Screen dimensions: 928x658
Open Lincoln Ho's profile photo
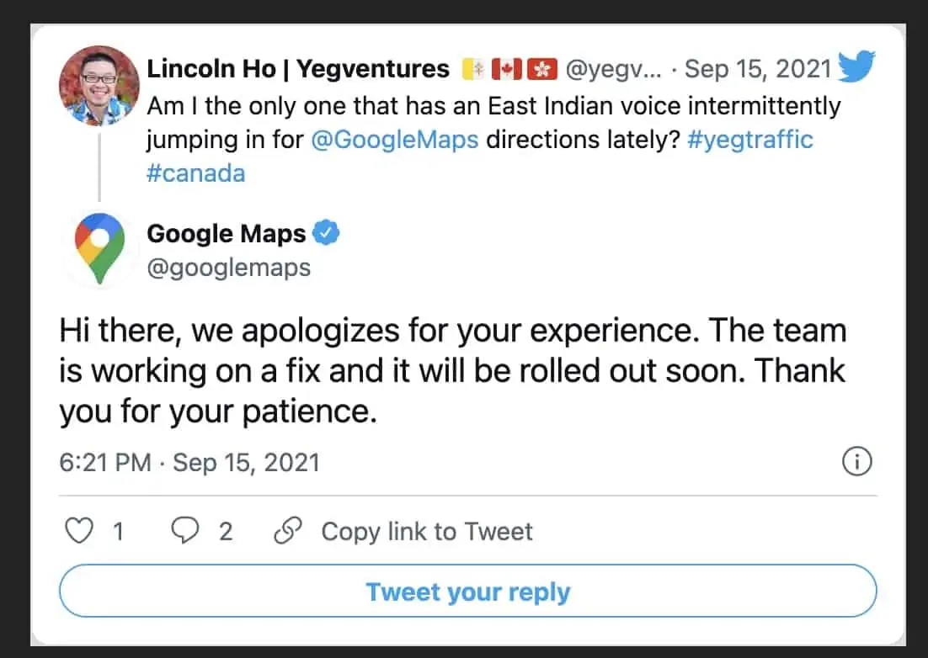(x=99, y=86)
